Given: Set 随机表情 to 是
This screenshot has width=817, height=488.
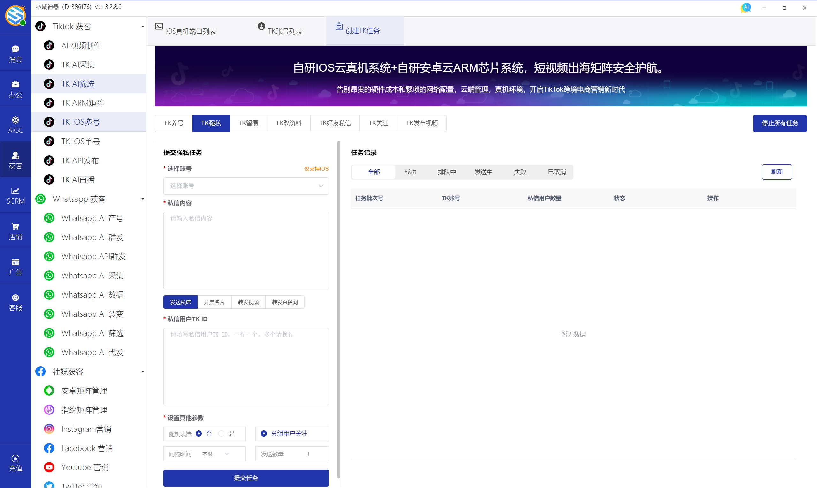Looking at the screenshot, I should pos(222,433).
